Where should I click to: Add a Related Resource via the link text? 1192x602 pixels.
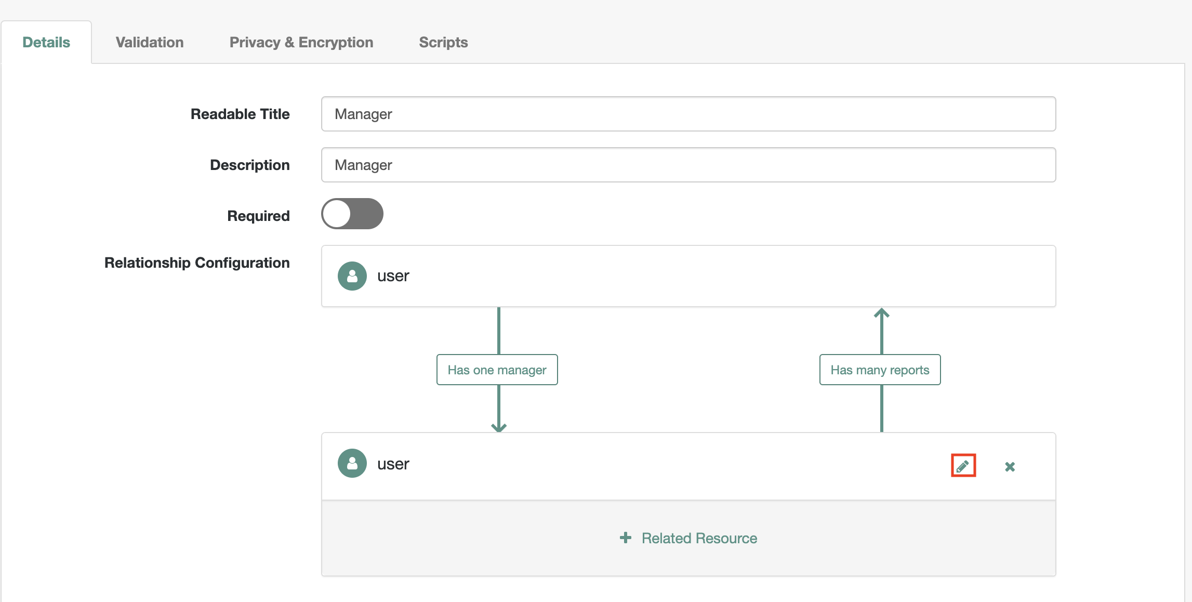coord(699,538)
